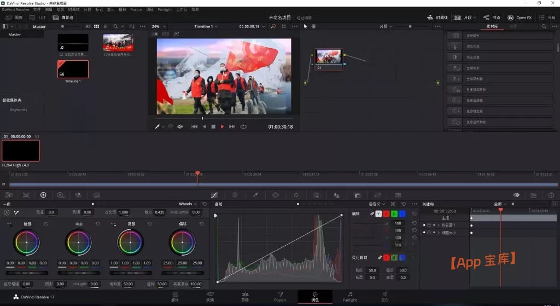This screenshot has width=560, height=306.
Task: Select the hand pan tool in node editor
Action: tap(314, 26)
